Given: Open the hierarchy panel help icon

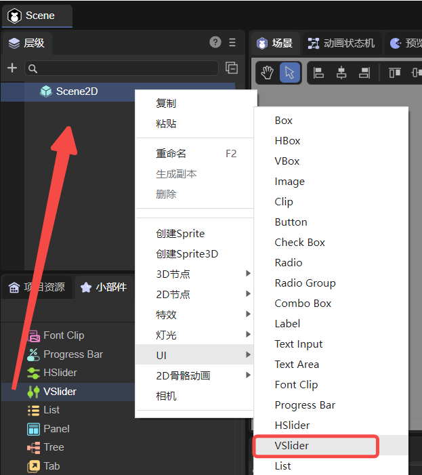Looking at the screenshot, I should (215, 42).
